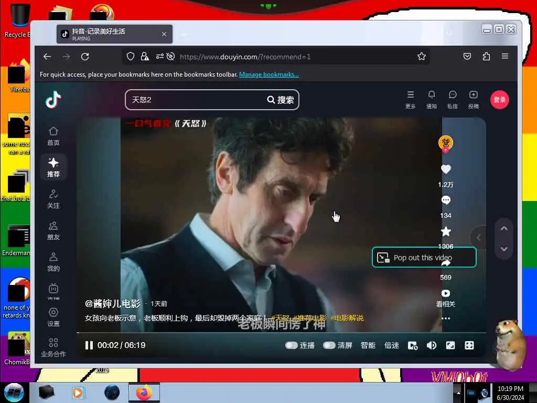Click the red 登录 login button

click(500, 100)
